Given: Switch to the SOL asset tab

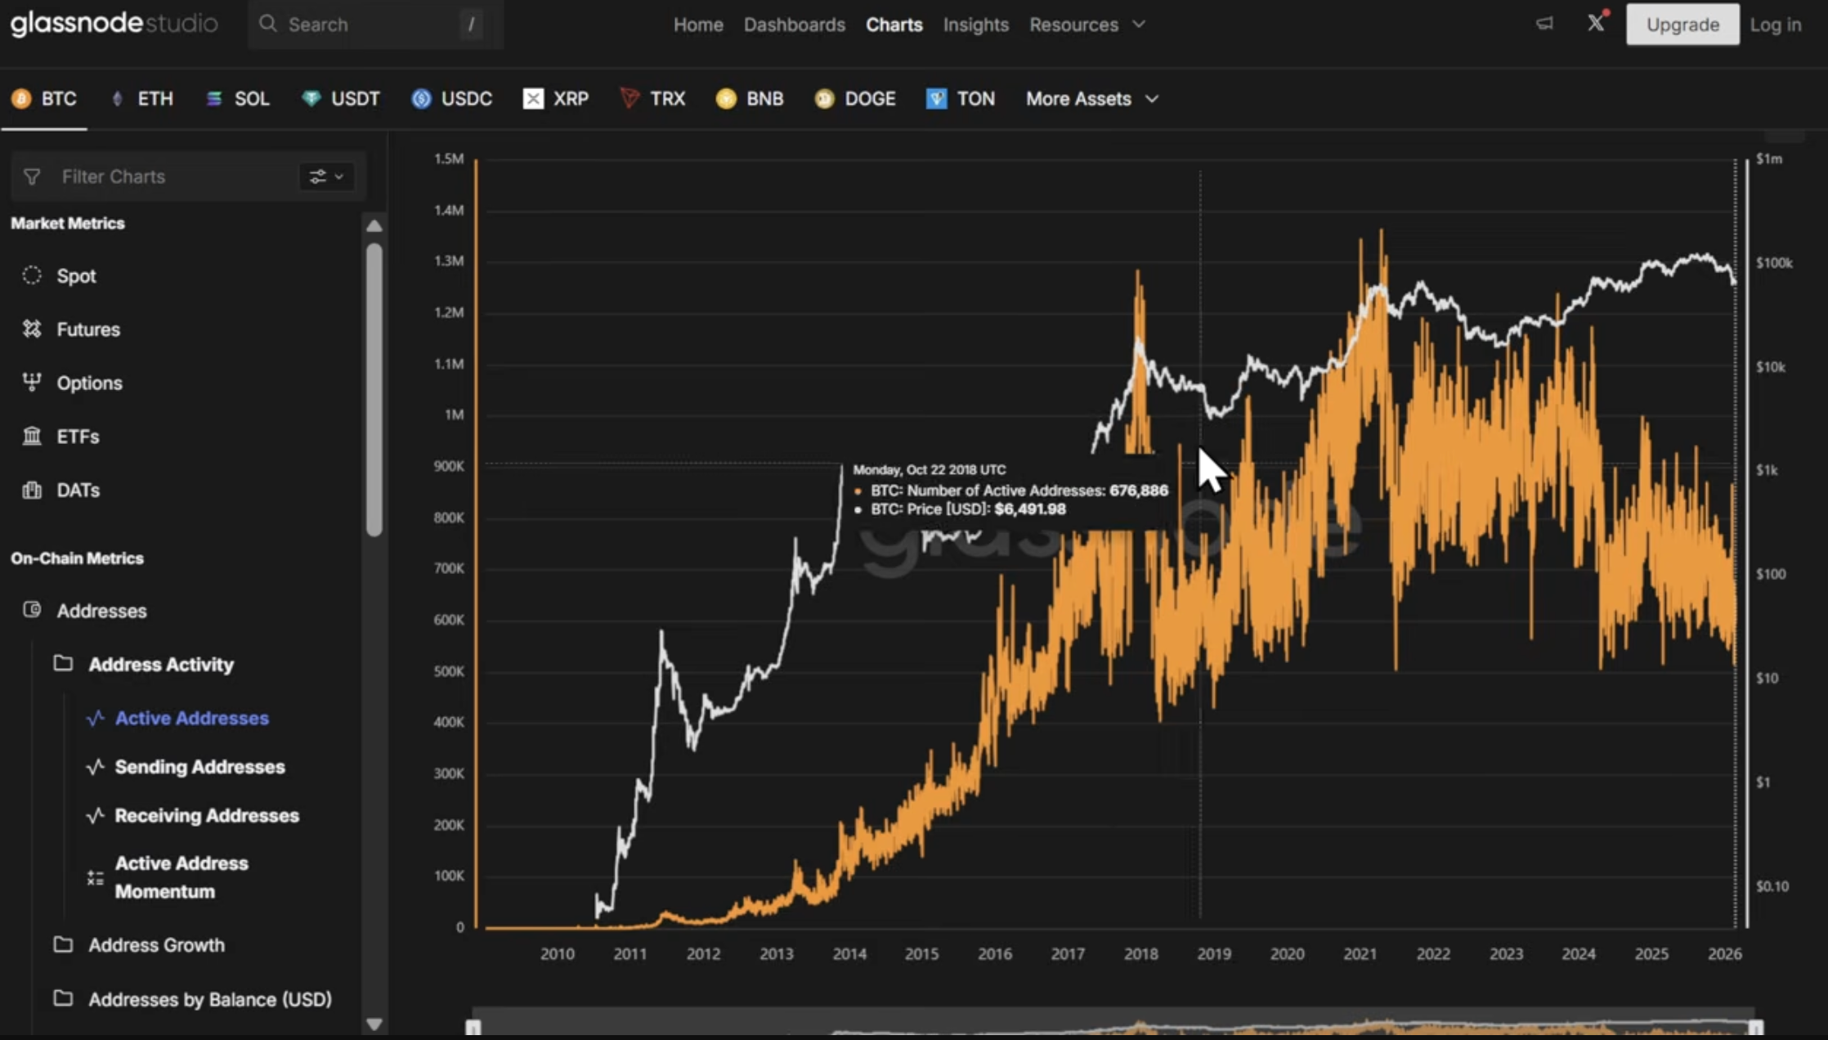Looking at the screenshot, I should [237, 99].
